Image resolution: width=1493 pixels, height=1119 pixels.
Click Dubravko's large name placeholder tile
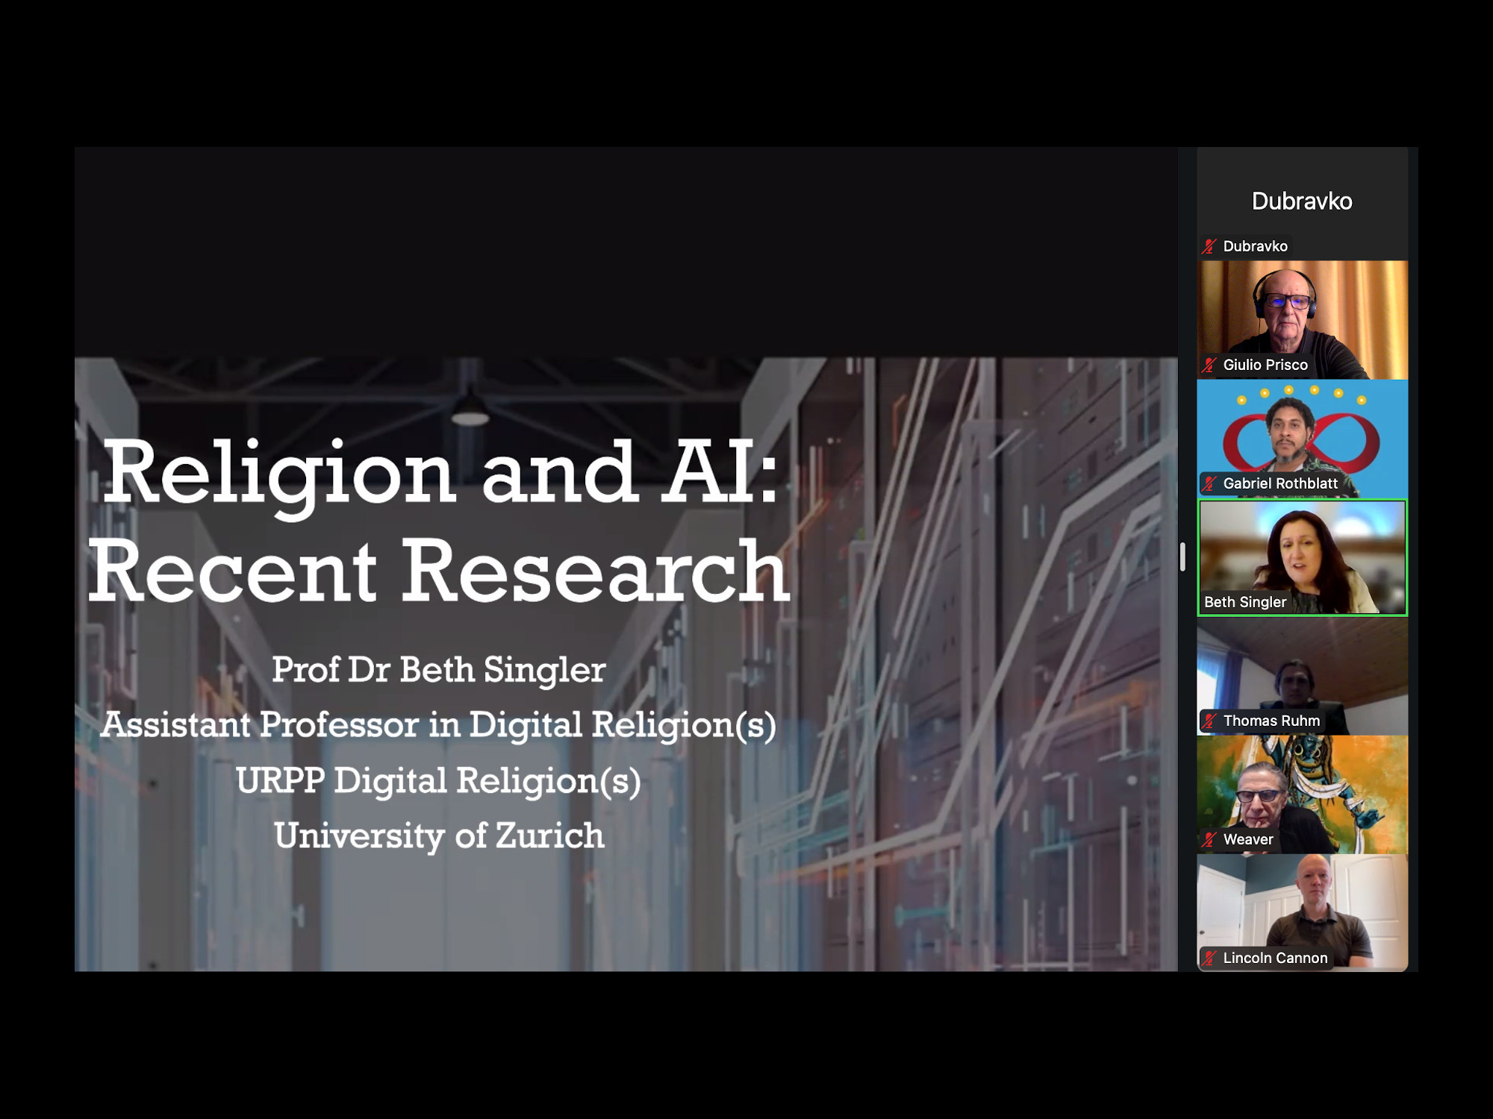pyautogui.click(x=1302, y=201)
